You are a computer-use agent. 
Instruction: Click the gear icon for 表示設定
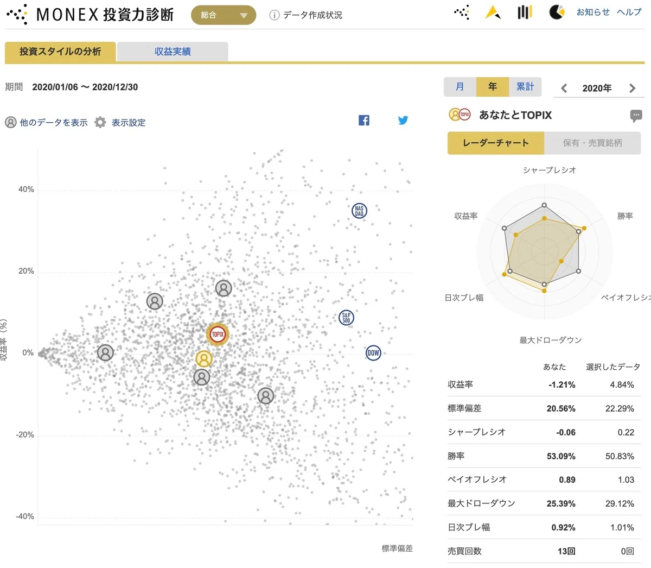(100, 122)
